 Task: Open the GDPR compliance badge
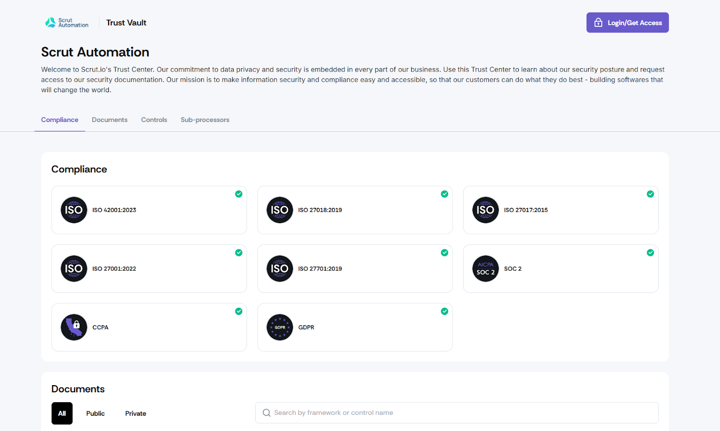[279, 327]
